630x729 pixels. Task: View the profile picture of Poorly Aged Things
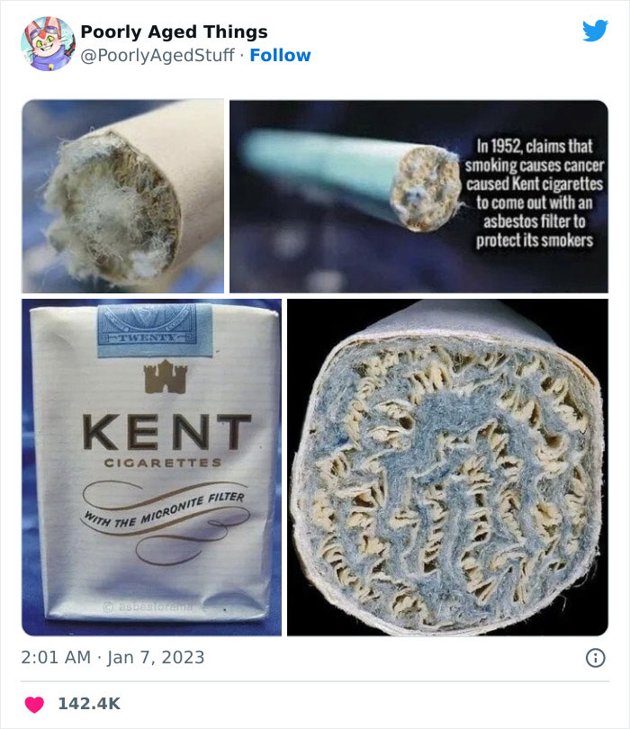(42, 41)
